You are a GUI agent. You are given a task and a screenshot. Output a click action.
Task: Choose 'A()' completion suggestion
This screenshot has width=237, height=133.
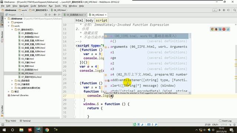click(x=146, y=41)
